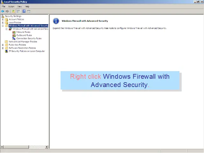Open the Help menu
Screen dimensions: 204x153
coord(27,6)
